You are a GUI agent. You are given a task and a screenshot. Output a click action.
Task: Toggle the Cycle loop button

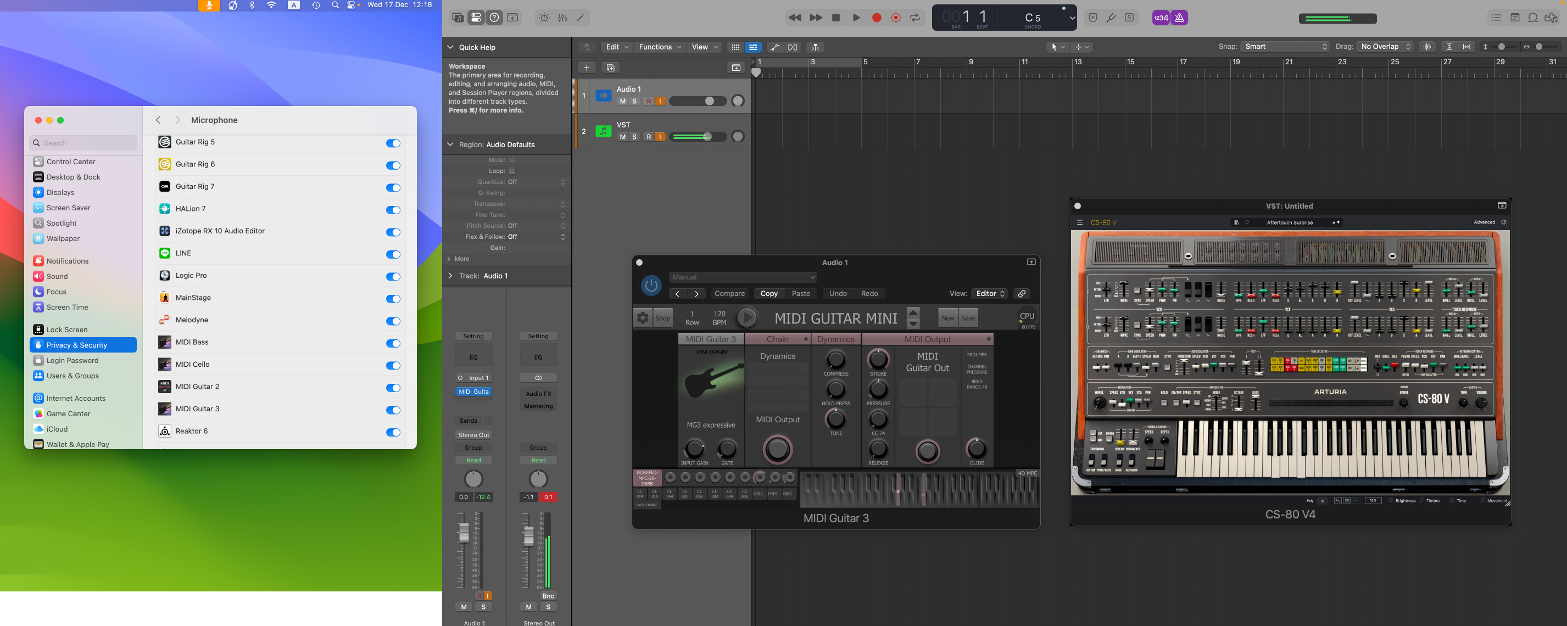(914, 18)
